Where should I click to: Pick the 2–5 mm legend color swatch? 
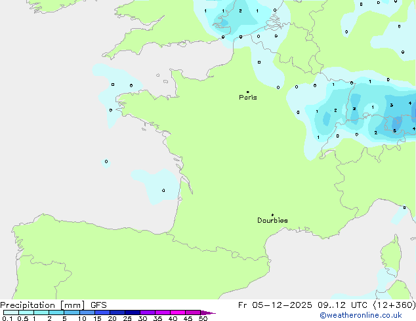point(56,312)
